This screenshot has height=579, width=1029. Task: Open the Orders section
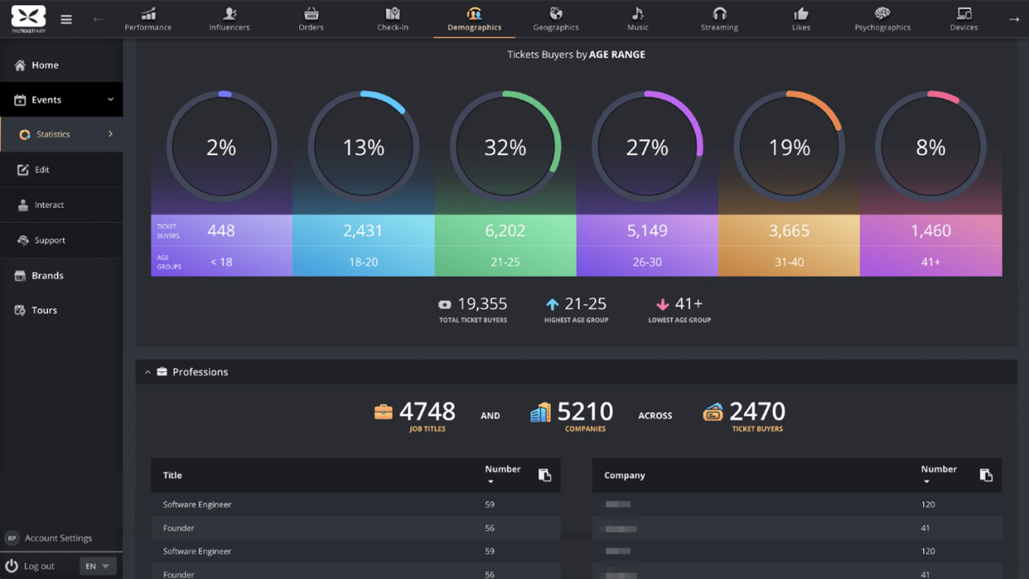coord(310,18)
